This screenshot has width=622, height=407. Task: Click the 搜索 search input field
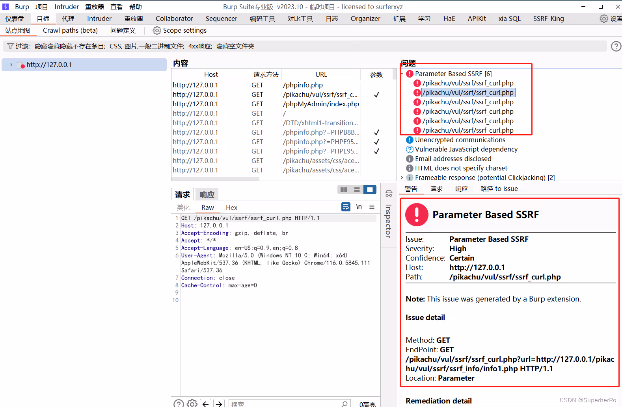(284, 404)
